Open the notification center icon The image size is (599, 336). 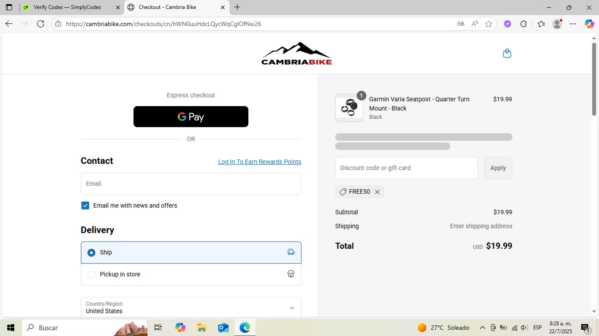click(x=585, y=328)
